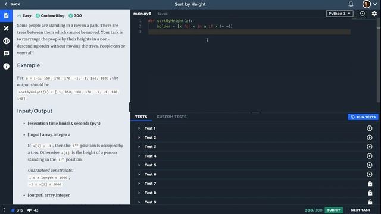Viewport: 381px width, 214px height.
Task: Open the solutions percent sidebar icon
Action: (x=7, y=29)
